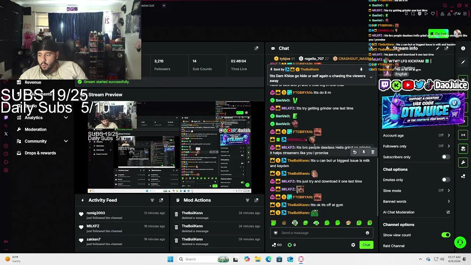
Task: Toggle Subscribers only chat mode
Action: tap(446, 157)
